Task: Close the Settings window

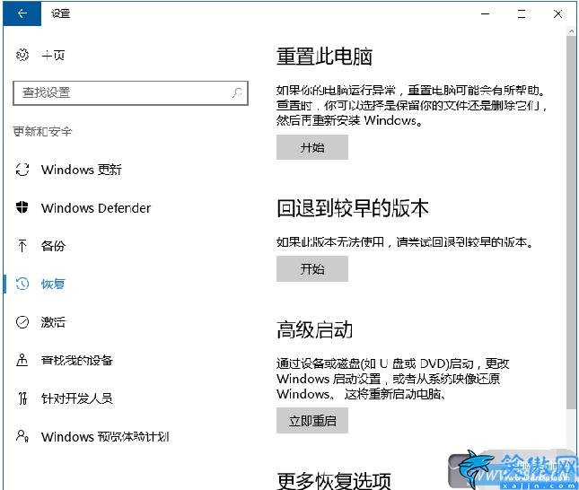Action: pos(557,14)
